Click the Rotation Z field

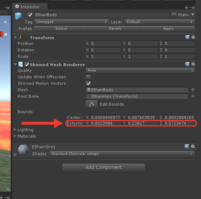click(x=179, y=50)
